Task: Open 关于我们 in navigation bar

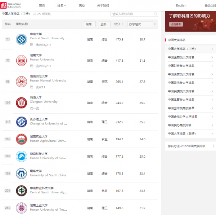Action: pyautogui.click(x=103, y=5)
